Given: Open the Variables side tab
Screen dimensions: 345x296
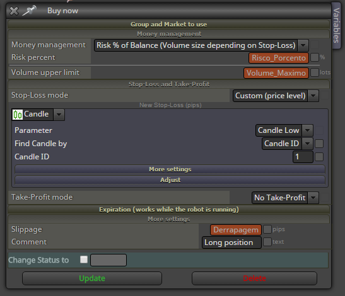Looking at the screenshot, I should tap(336, 25).
